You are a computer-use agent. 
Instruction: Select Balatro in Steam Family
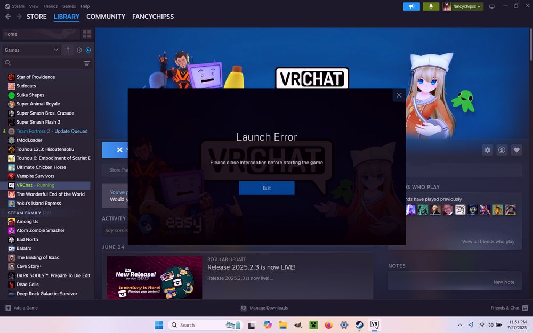24,248
